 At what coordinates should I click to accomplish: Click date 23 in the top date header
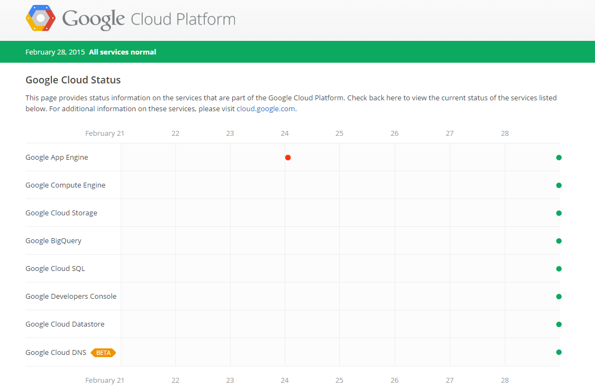(x=230, y=134)
